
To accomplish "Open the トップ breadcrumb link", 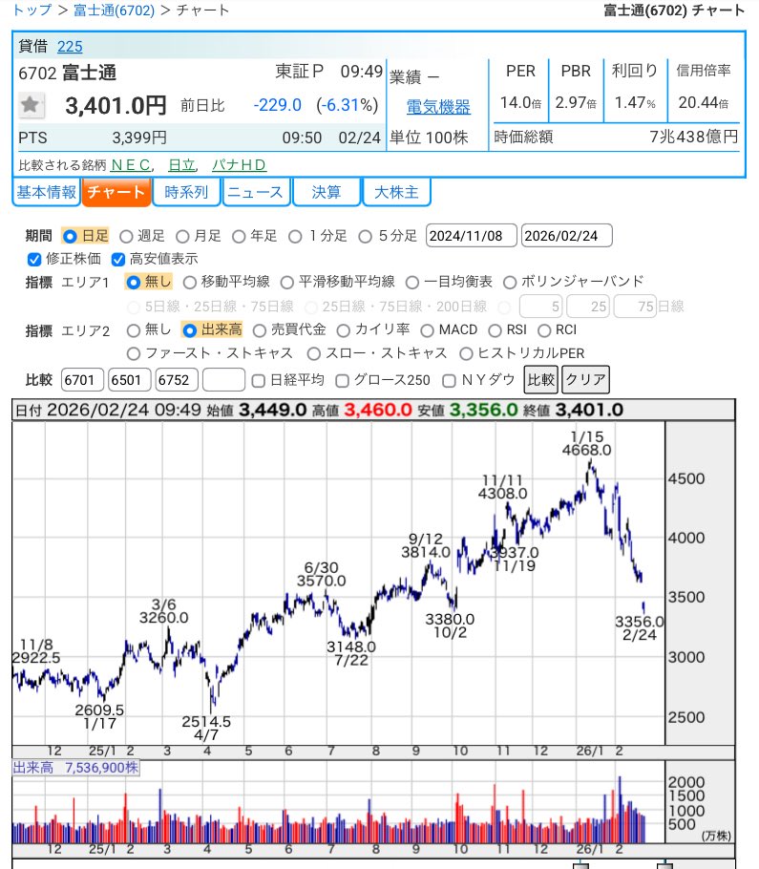I will pyautogui.click(x=32, y=11).
